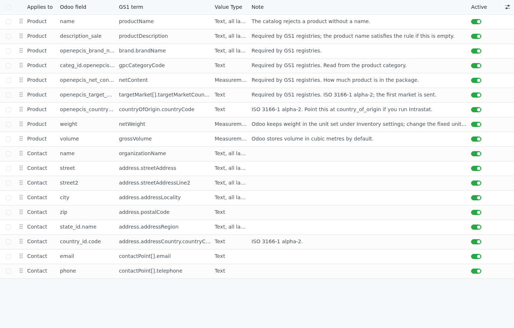Click drag handle of contactPoint[].telephone row
The width and height of the screenshot is (514, 328).
point(21,271)
